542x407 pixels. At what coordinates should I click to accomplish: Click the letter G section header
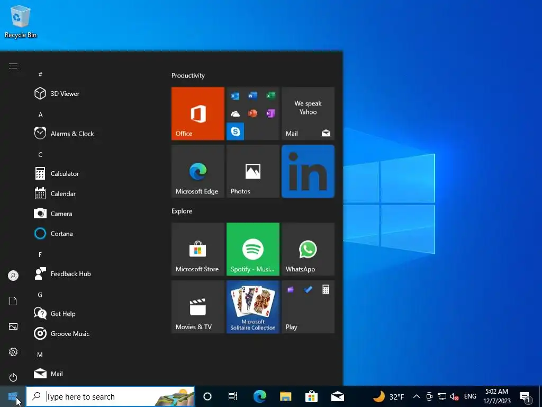point(40,295)
